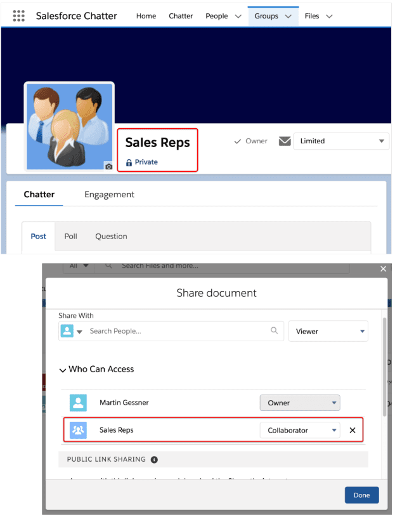Click the info icon beside Public Link Sharing

pyautogui.click(x=154, y=459)
